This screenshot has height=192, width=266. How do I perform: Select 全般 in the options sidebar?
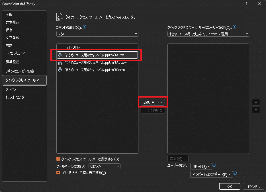[x=24, y=15]
